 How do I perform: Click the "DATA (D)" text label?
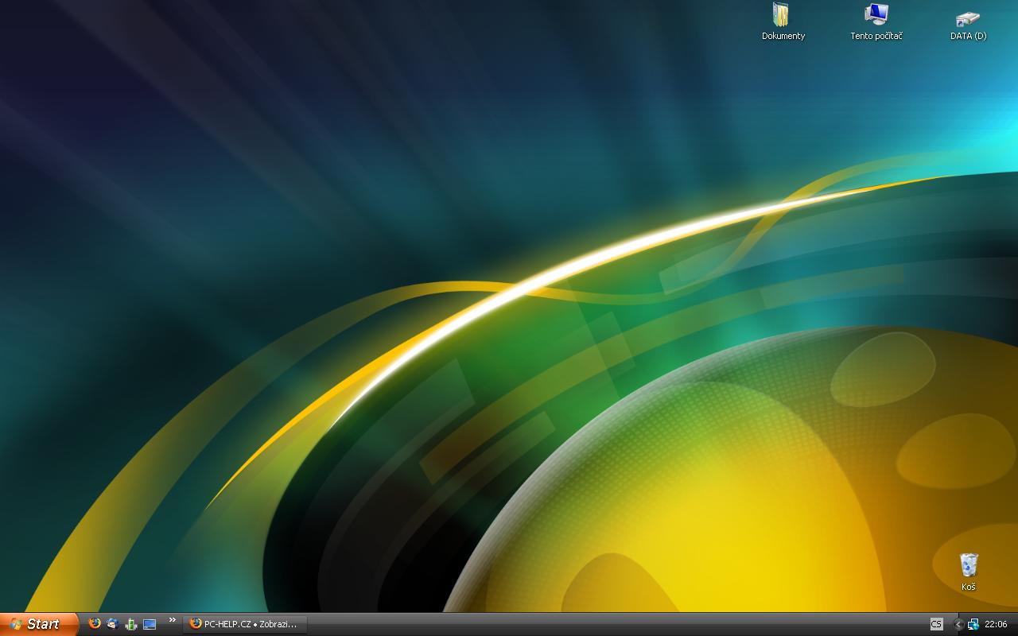[x=968, y=36]
